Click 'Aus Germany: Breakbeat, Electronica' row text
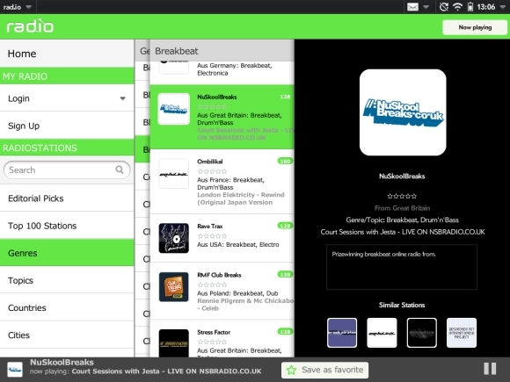The width and height of the screenshot is (510, 382). 235,69
